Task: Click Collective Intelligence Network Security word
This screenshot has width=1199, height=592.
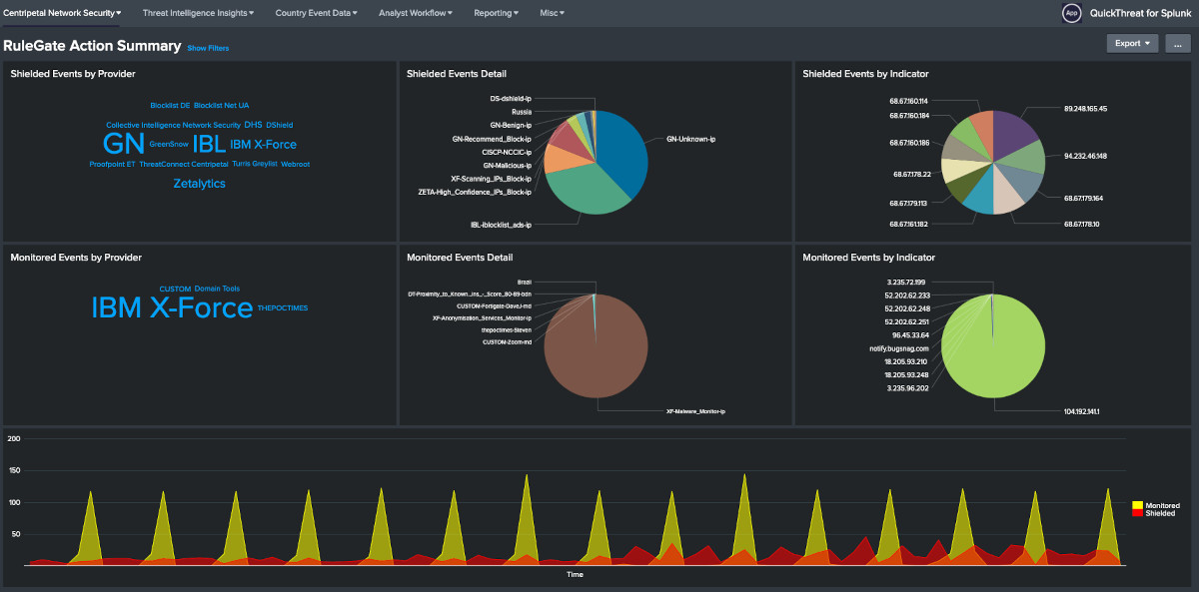Action: point(173,125)
